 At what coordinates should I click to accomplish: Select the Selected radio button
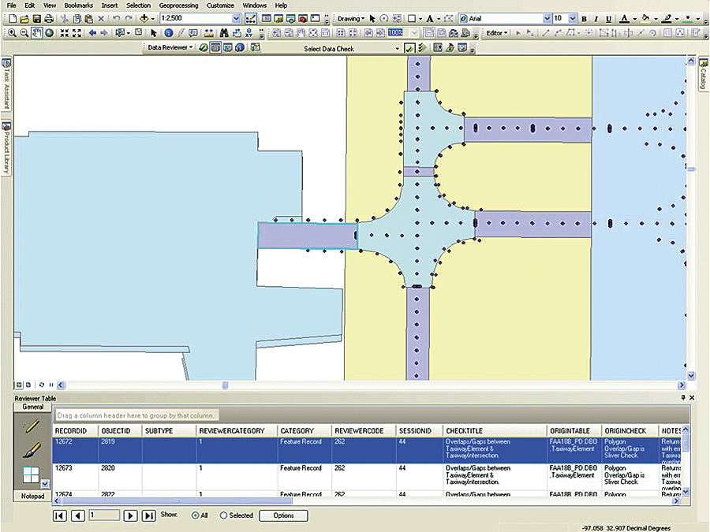click(223, 515)
